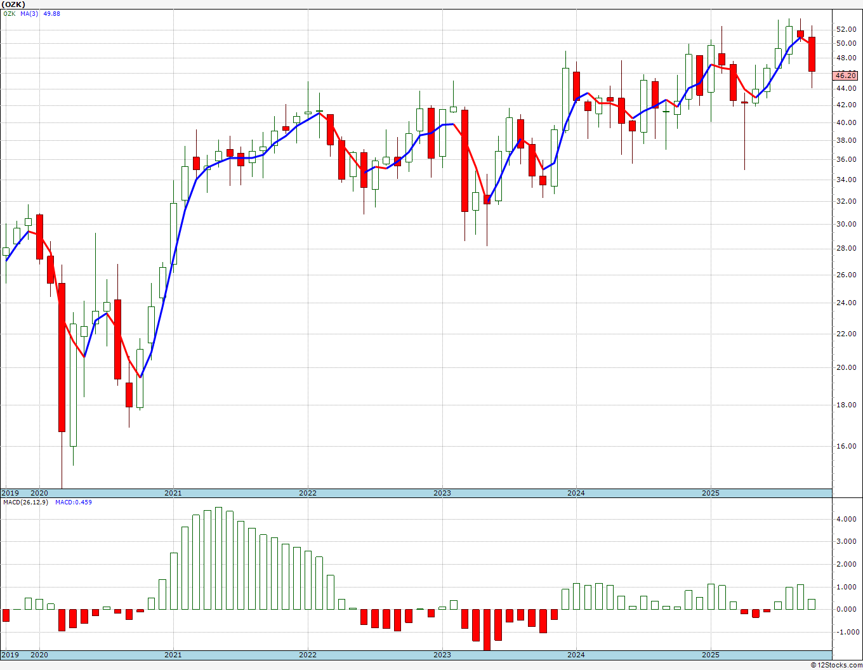Click the 44.00 price axis label

point(845,88)
